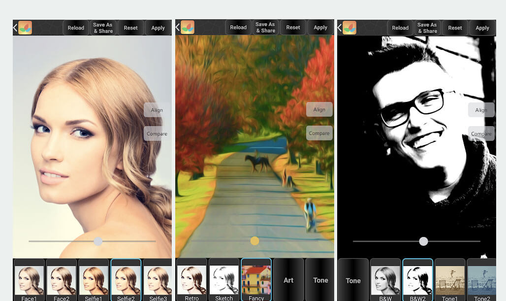
Task: Click Reset in the left screen
Action: pos(131,28)
